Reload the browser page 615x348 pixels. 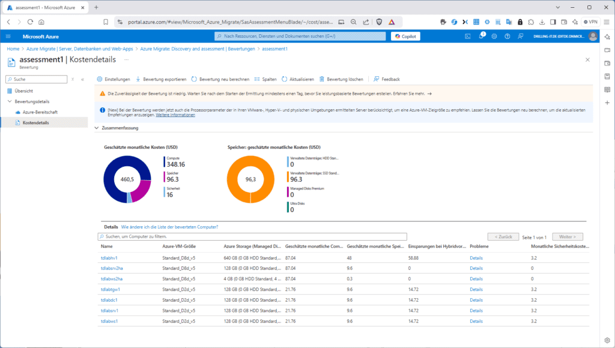[x=30, y=22]
